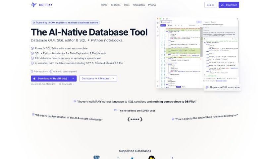Click the check icon beside SQL + Python Notebooks
The width and height of the screenshot is (270, 159).
(32, 53)
